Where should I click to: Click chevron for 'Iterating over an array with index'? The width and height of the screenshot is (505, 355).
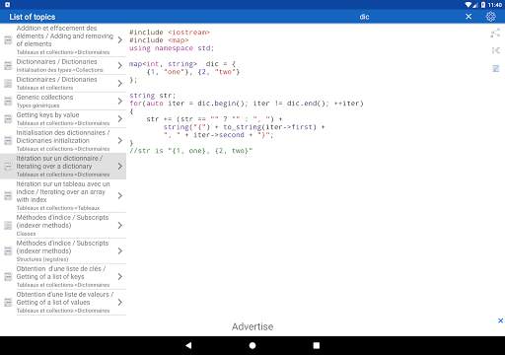coord(120,195)
